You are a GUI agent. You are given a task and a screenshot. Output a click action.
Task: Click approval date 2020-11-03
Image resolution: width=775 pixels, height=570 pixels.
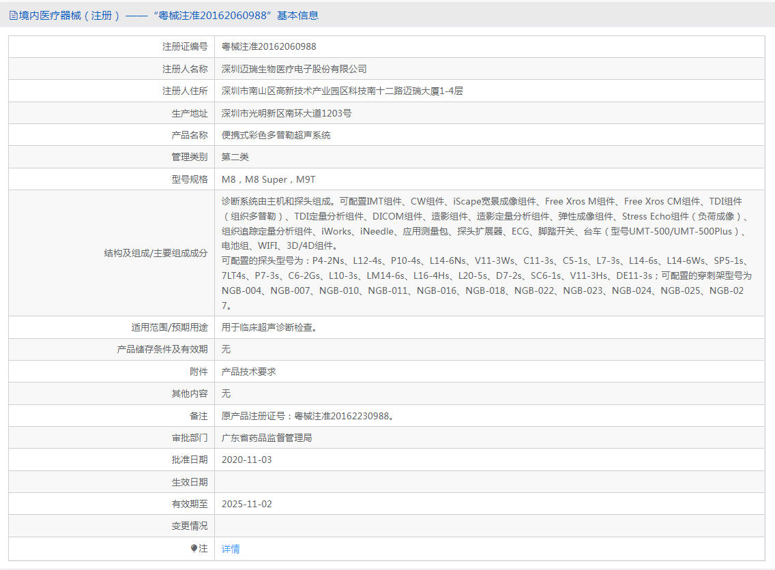pyautogui.click(x=247, y=460)
